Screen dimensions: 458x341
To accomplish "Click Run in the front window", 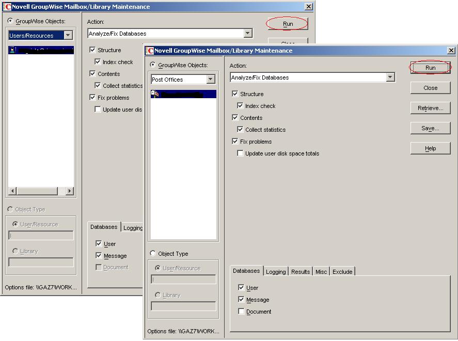I will 430,68.
